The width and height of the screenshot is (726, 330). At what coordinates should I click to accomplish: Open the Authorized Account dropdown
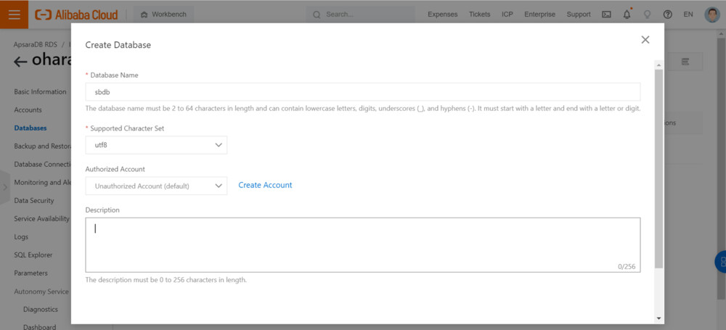[156, 186]
